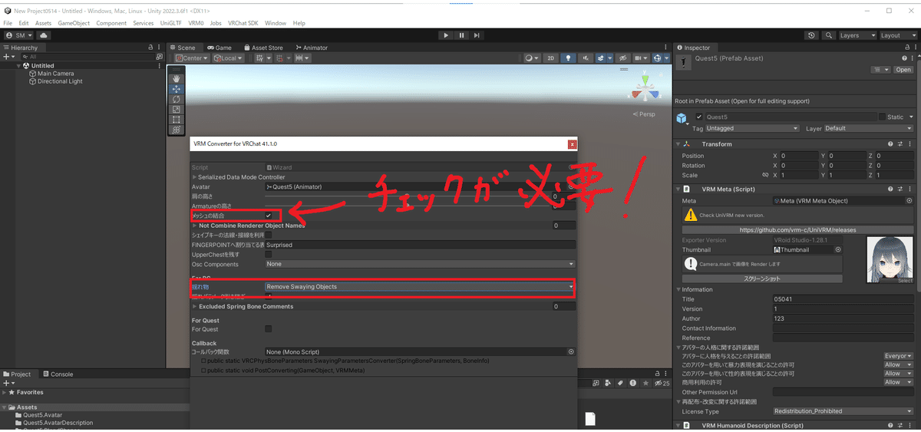
Task: Select the Move tool in Scene toolbar
Action: point(177,89)
